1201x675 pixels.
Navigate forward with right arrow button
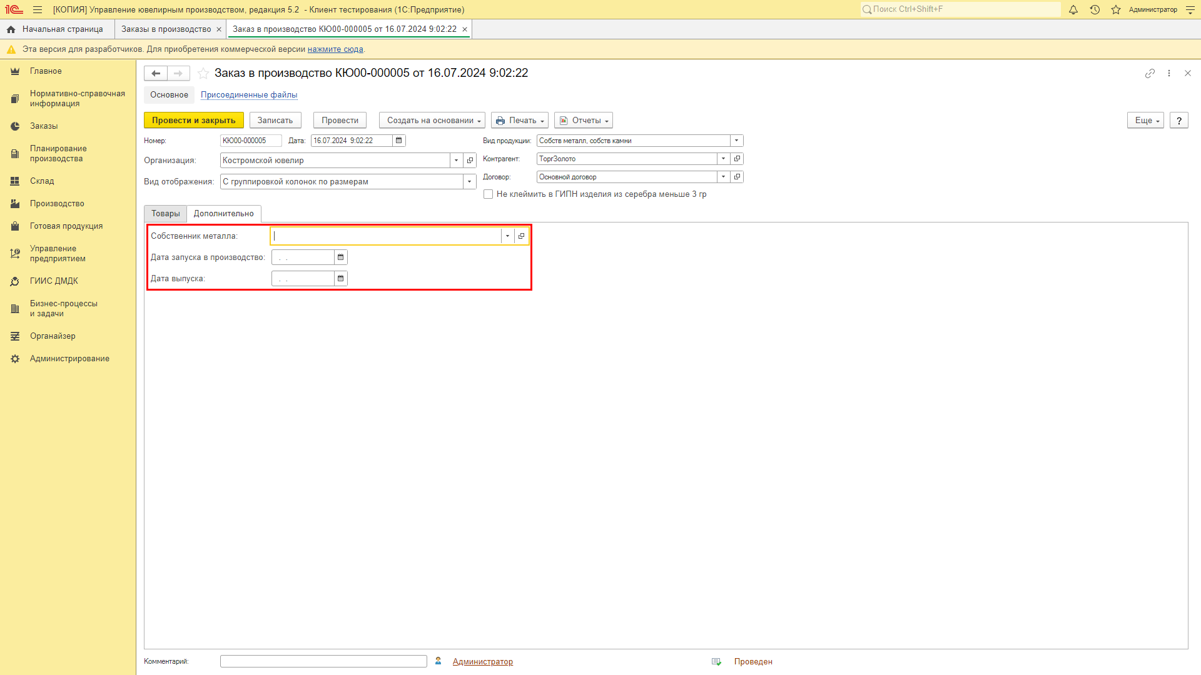pos(178,73)
